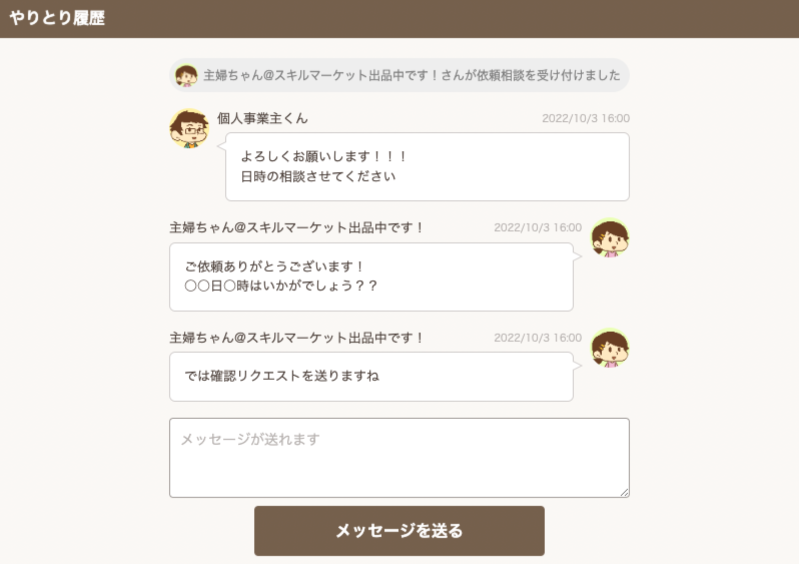Viewport: 799px width, 564px height.
Task: Select the 個人事業主くん sender name
Action: click(262, 119)
